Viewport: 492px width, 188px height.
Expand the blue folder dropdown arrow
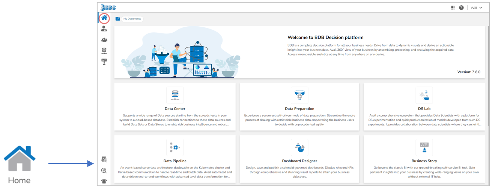(118, 19)
